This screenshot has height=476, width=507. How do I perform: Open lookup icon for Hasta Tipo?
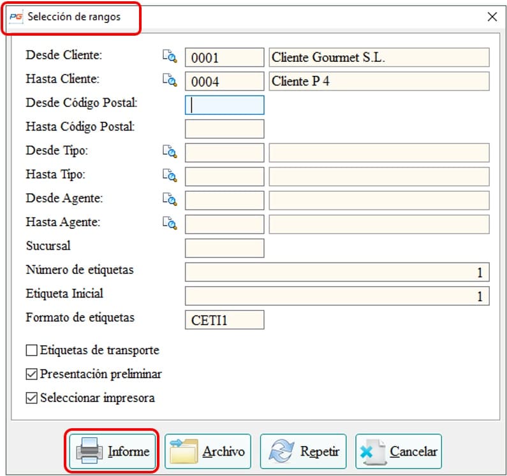pos(170,175)
